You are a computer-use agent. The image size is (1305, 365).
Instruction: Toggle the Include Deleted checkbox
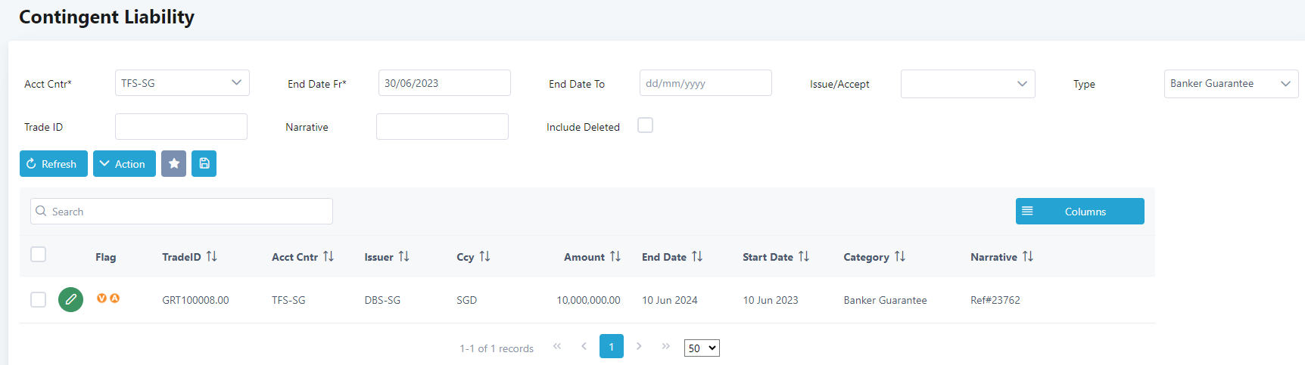(645, 125)
